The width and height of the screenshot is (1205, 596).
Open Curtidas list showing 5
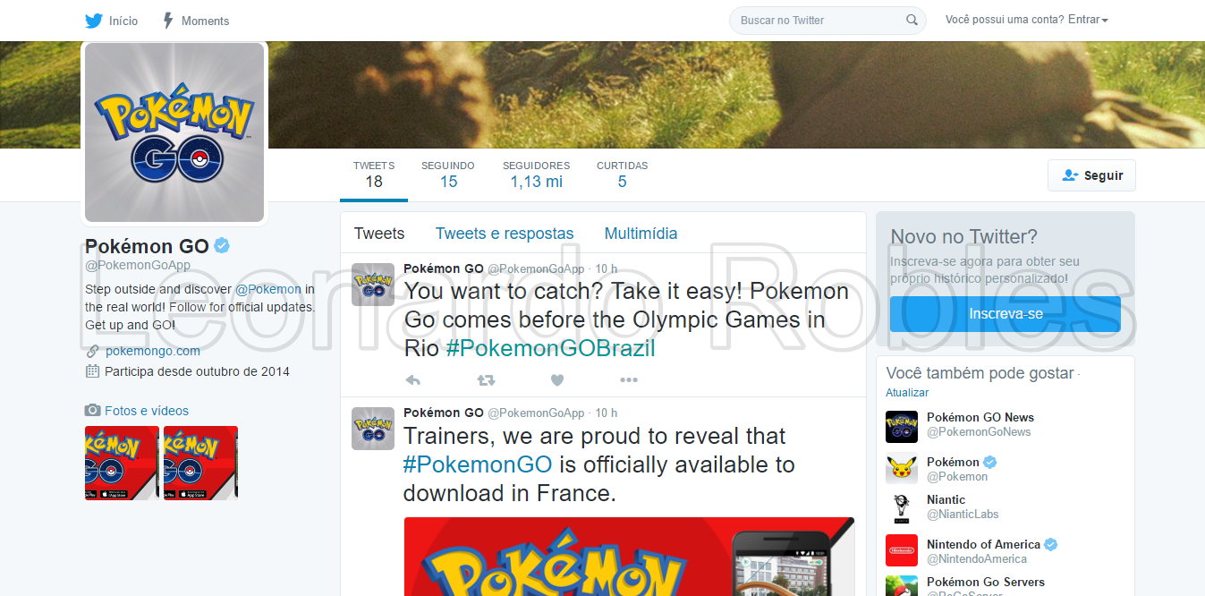pos(623,175)
